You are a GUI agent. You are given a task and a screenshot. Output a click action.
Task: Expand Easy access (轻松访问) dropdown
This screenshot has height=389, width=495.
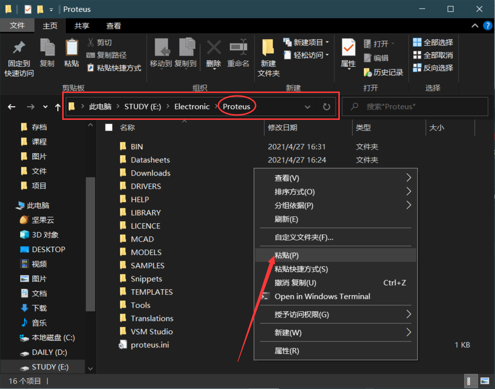tap(328, 55)
